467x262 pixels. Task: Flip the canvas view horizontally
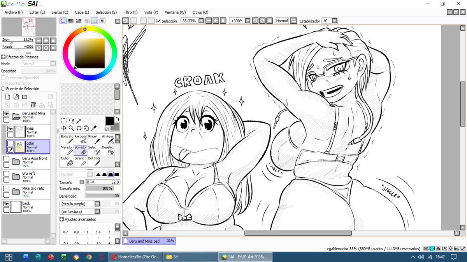tap(293, 21)
